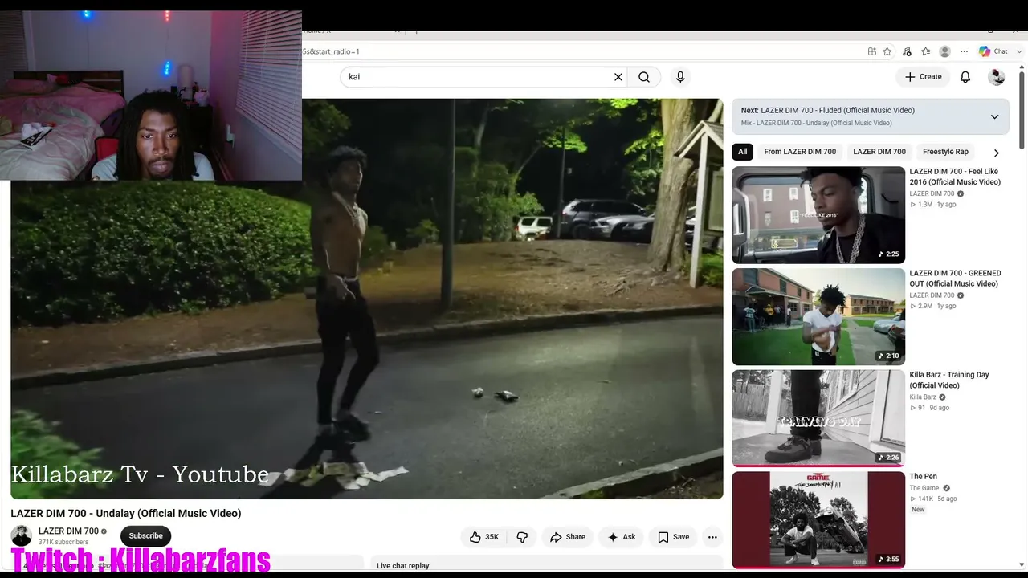This screenshot has width=1028, height=578.
Task: Show more filter chips with the arrow
Action: pos(997,153)
